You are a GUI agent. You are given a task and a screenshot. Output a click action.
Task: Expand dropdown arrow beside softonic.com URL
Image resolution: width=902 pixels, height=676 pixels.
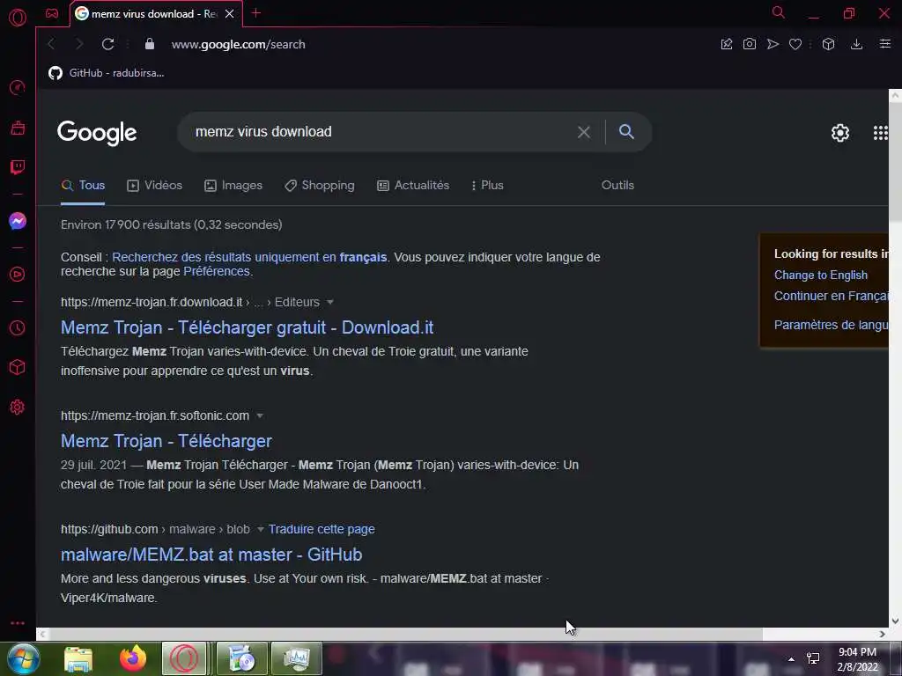(260, 415)
